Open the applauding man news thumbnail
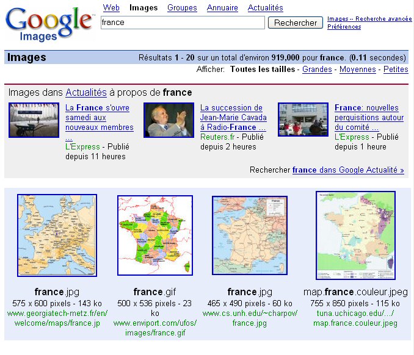Screen dimensions: 414x355 [x=168, y=120]
